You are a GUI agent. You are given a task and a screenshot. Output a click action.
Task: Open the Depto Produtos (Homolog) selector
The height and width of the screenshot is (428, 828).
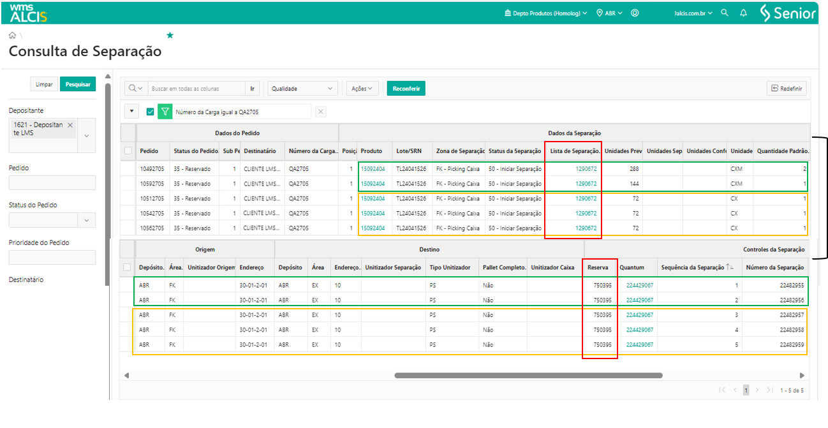545,13
